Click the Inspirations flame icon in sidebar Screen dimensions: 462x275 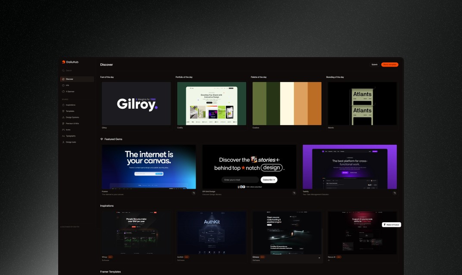click(63, 105)
